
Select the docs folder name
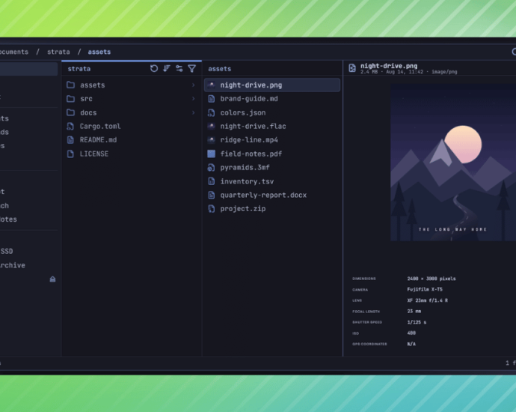click(x=88, y=112)
